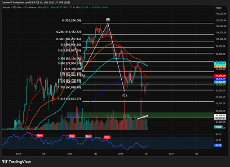The height and width of the screenshot is (167, 230).
Task: Click the 140,000.00 price axis label
Action: pos(221,14)
